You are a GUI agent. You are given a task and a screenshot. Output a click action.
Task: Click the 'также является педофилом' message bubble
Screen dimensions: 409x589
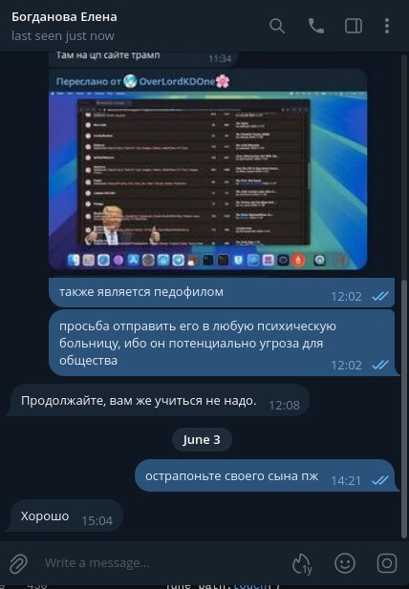click(x=222, y=292)
